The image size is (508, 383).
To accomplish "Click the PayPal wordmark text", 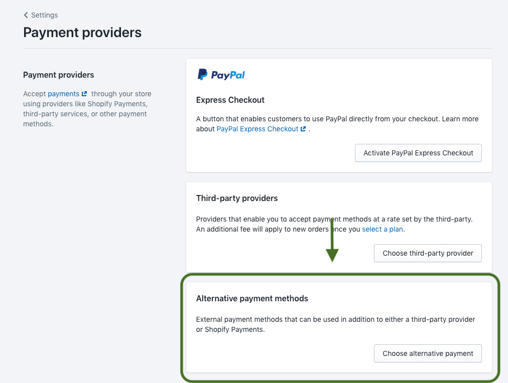I will pyautogui.click(x=228, y=75).
